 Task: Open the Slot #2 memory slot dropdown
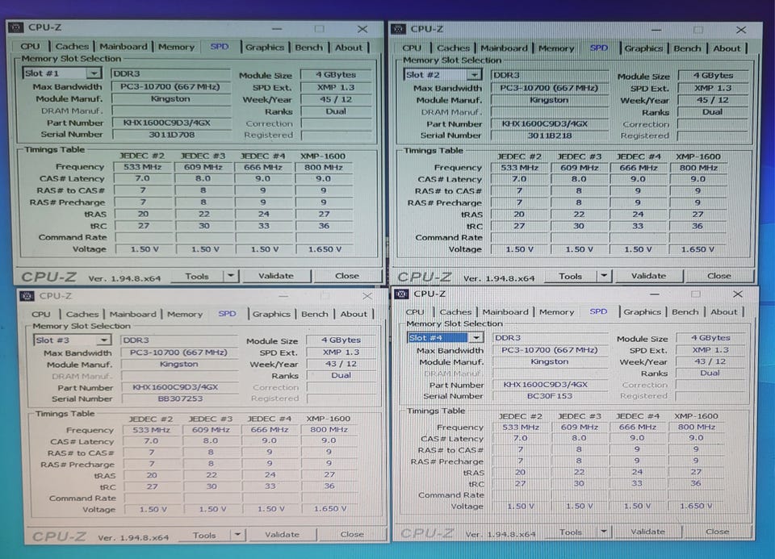pyautogui.click(x=474, y=75)
